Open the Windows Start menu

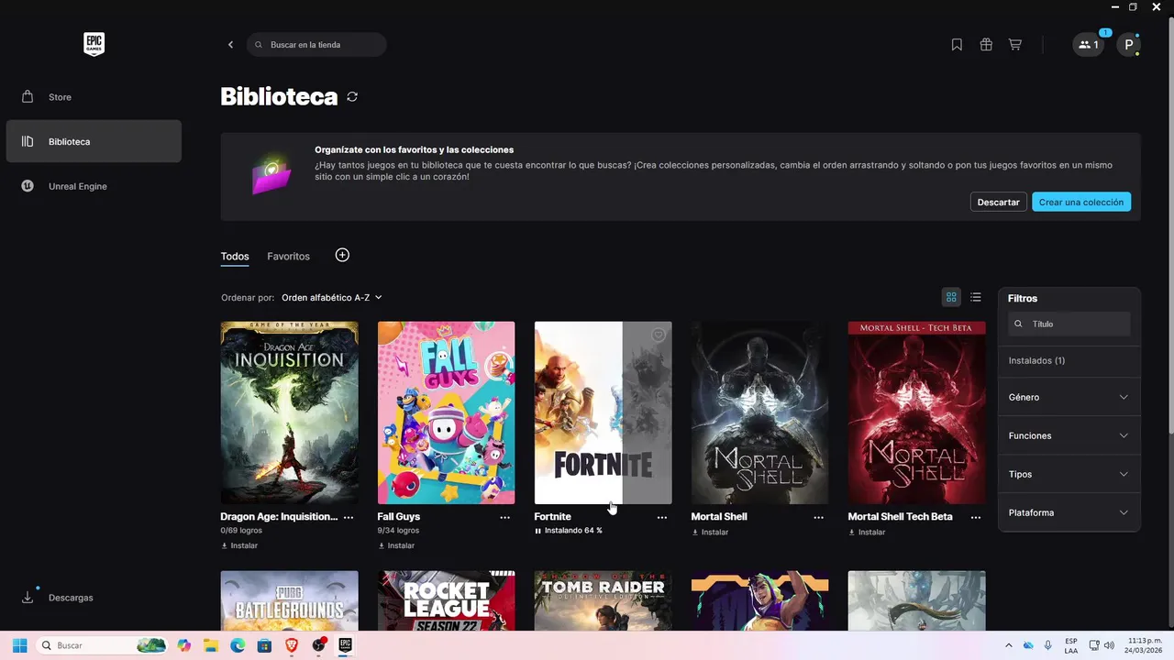19,645
